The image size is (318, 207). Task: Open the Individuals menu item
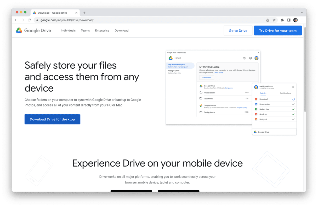coord(68,31)
